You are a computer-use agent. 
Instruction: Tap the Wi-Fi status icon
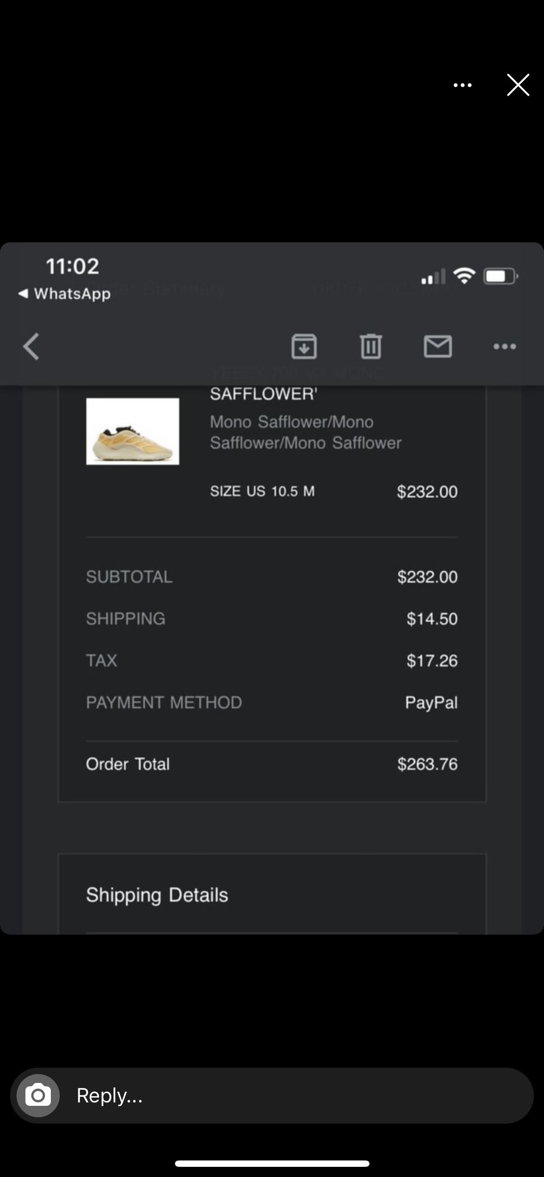[x=464, y=275]
